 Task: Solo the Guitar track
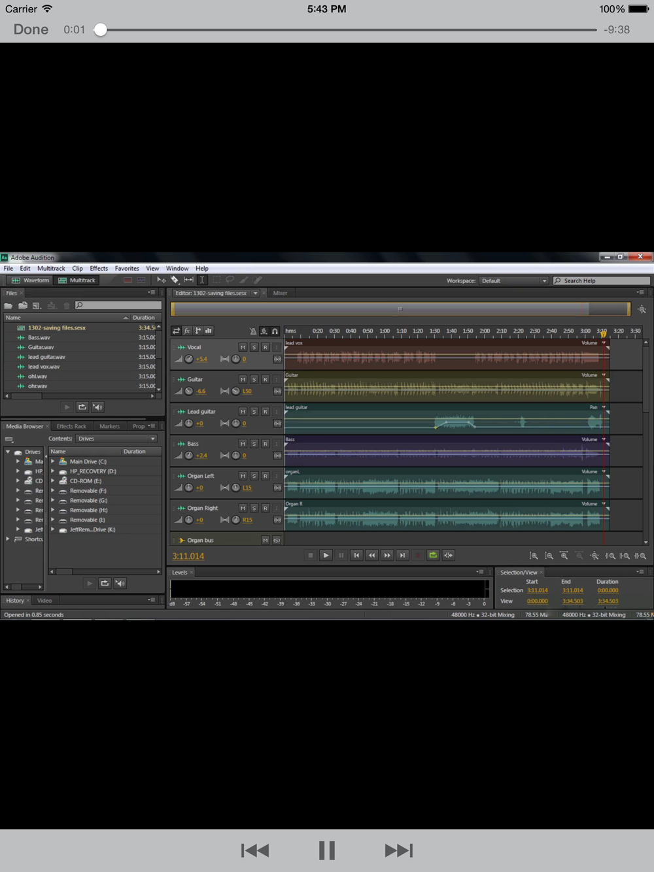(254, 379)
